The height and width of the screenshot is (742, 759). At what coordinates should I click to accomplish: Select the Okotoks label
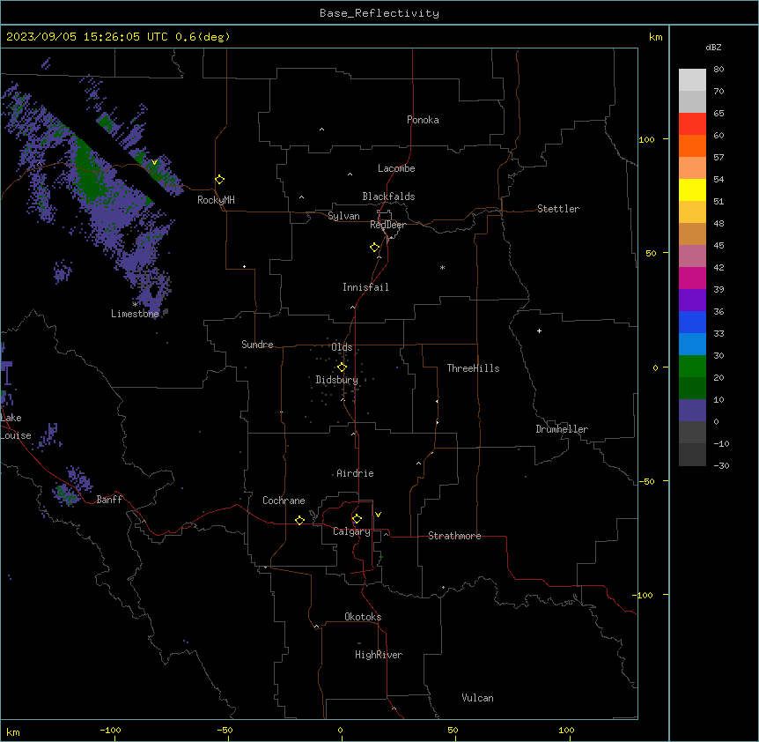point(363,617)
